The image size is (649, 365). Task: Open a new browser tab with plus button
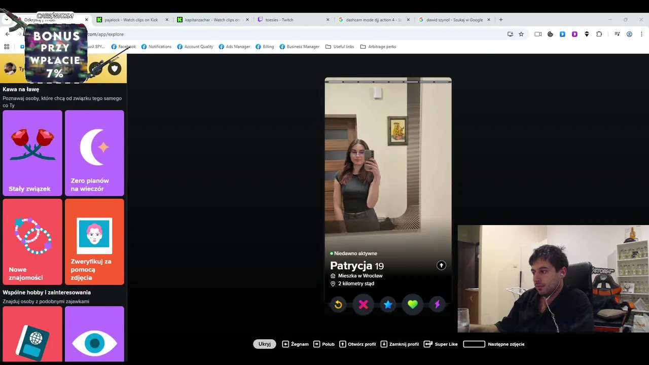[501, 20]
